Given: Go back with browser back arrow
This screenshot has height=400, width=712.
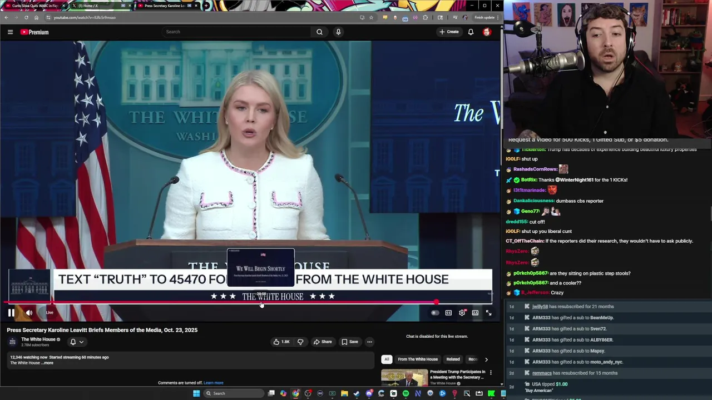Looking at the screenshot, I should (x=6, y=17).
